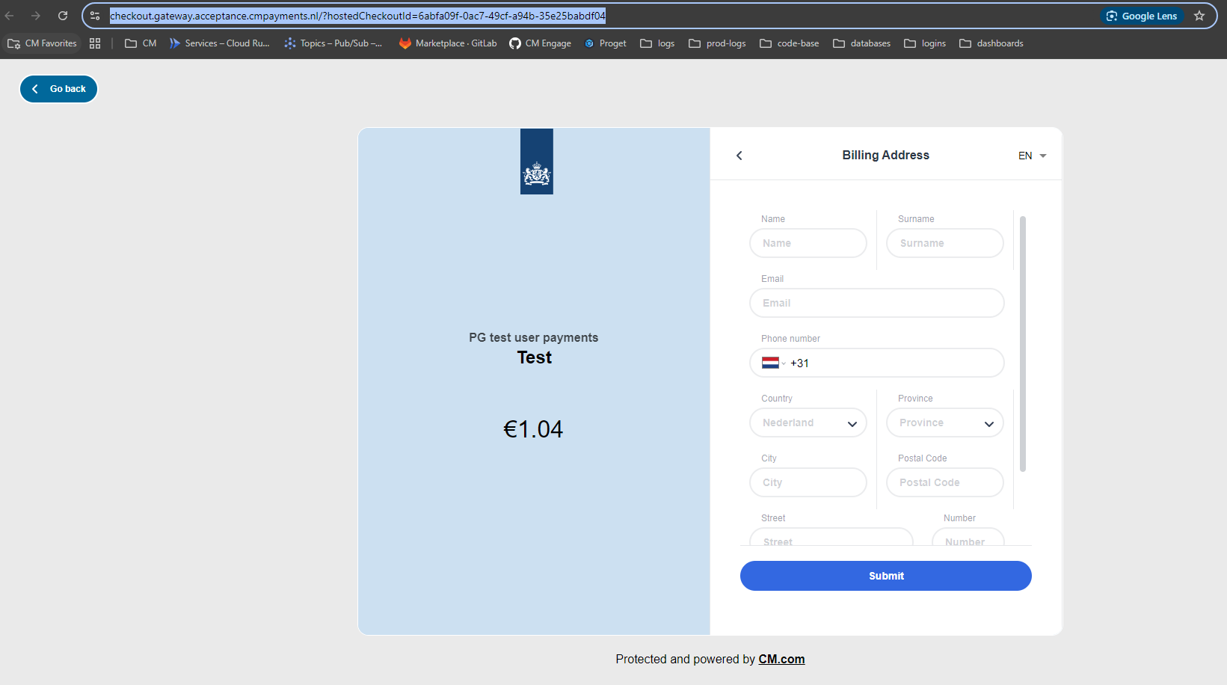This screenshot has height=685, width=1227.
Task: Expand the Province dropdown
Action: [x=945, y=423]
